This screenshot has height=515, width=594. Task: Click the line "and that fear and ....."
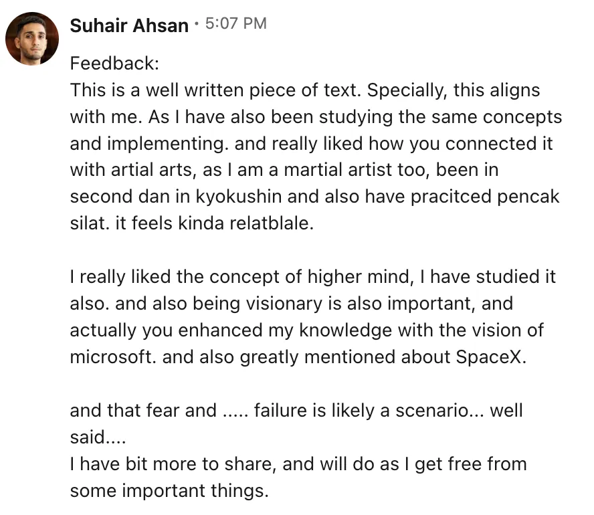tap(296, 411)
